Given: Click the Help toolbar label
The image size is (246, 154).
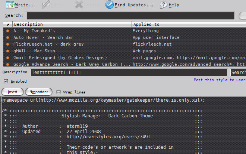Looking at the screenshot, I should point(174,5).
